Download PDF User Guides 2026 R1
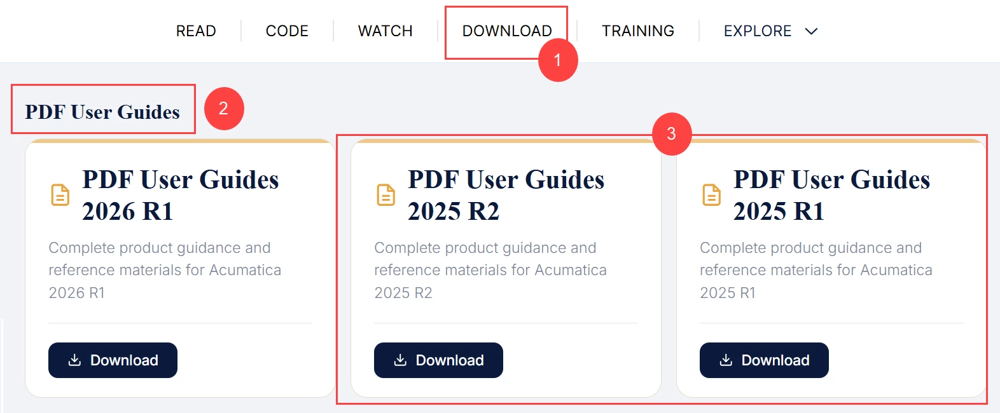1000x413 pixels. pyautogui.click(x=113, y=360)
